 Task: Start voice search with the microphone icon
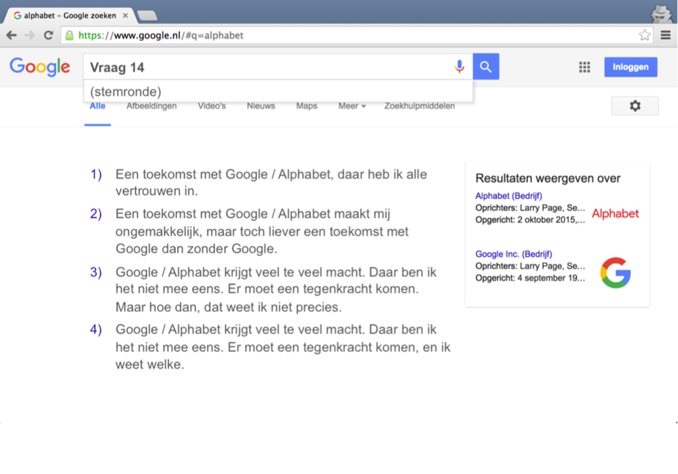460,67
